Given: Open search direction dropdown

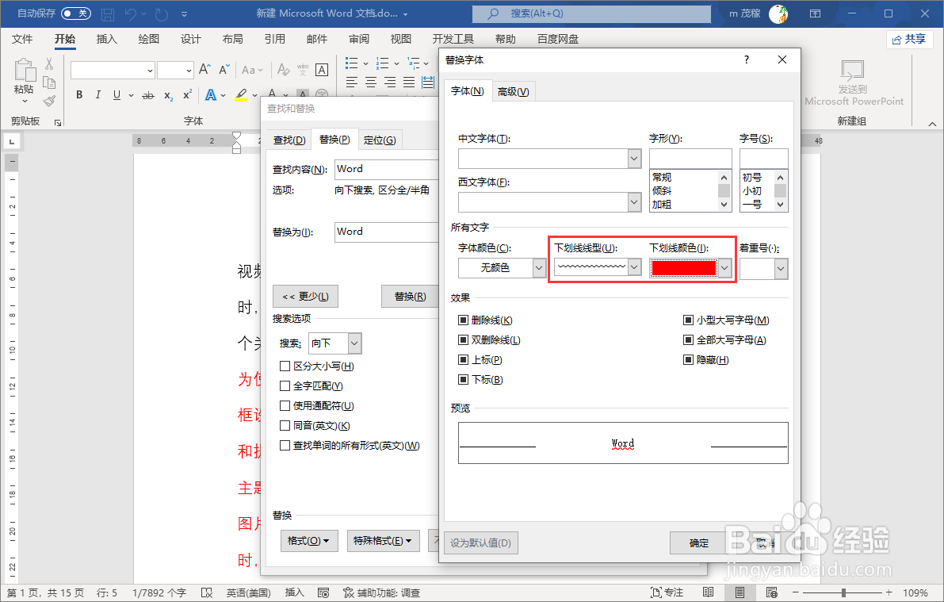Looking at the screenshot, I should pos(354,343).
